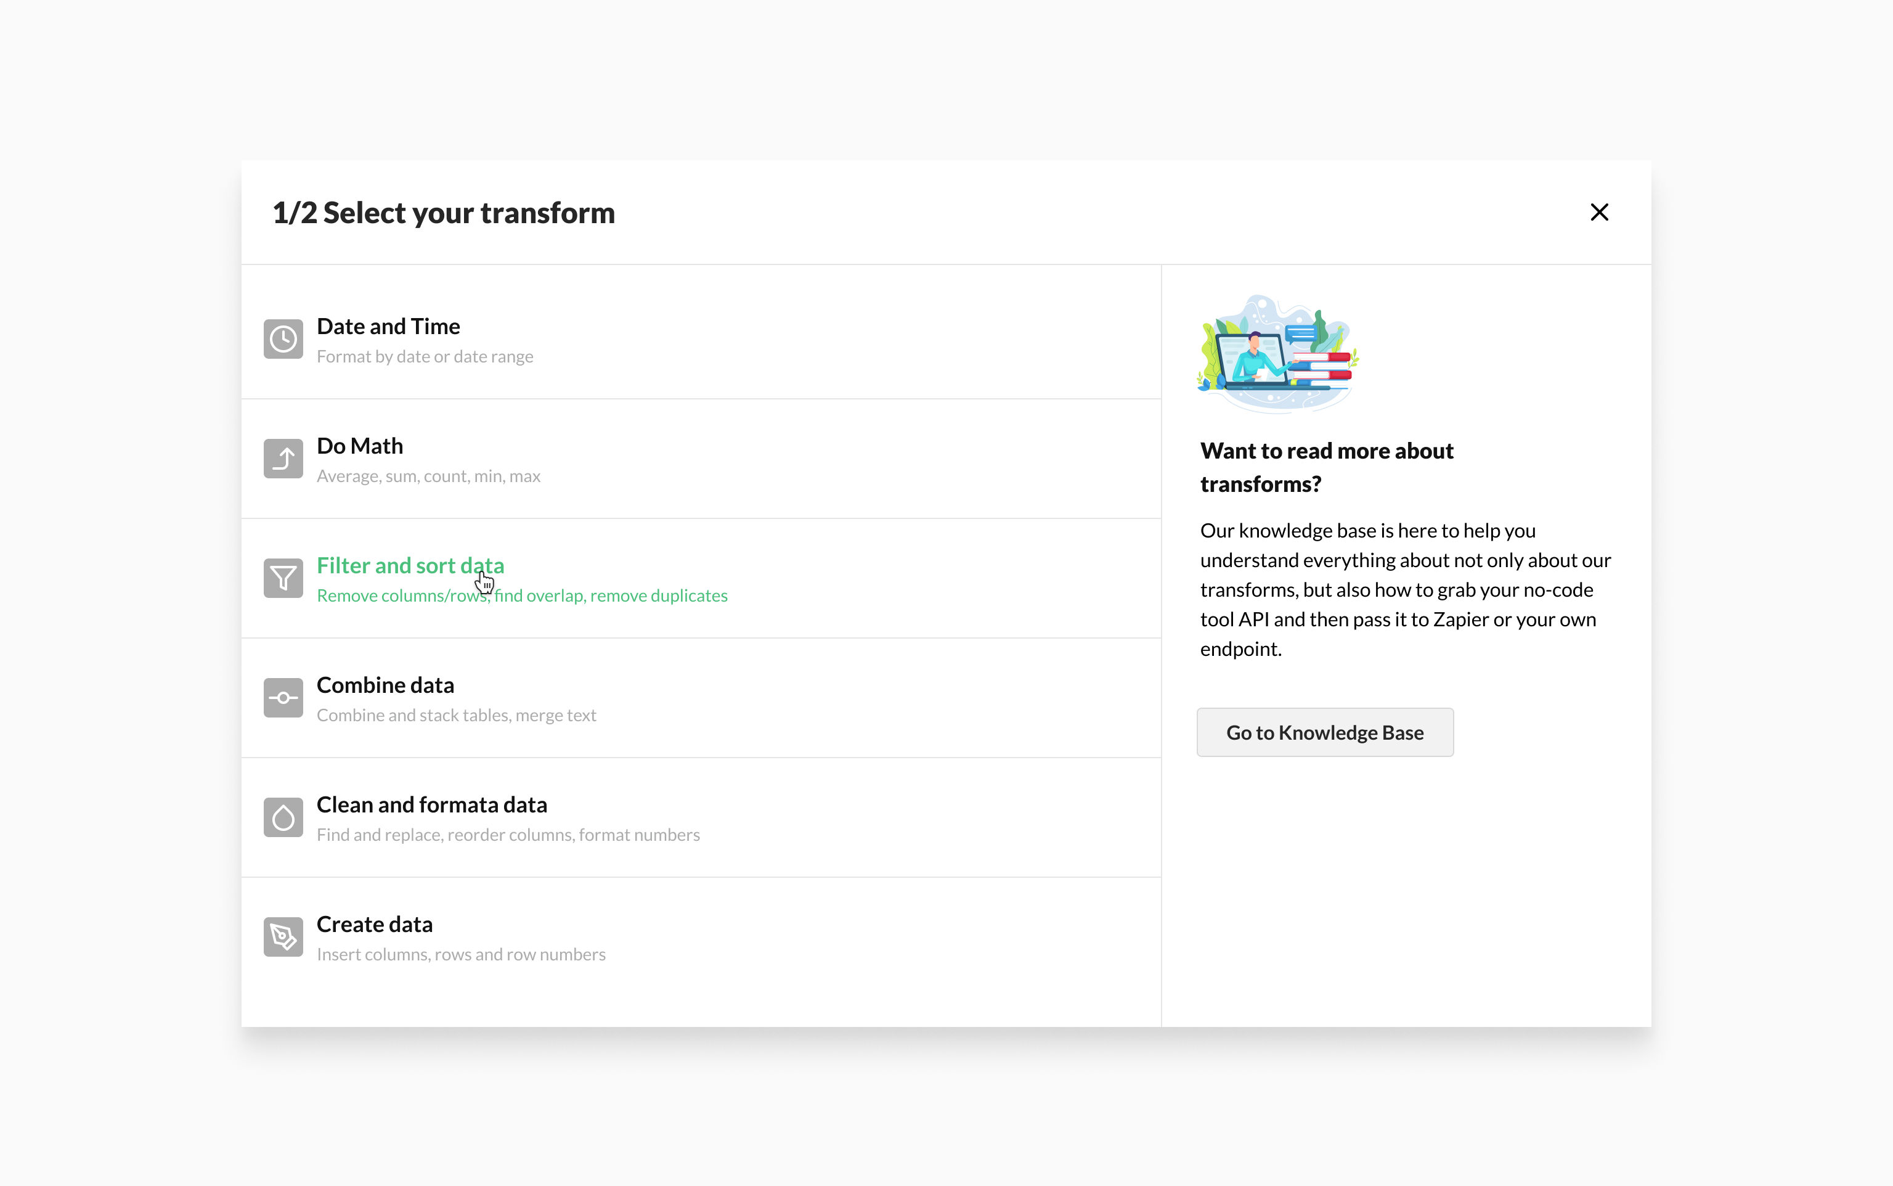
Task: Click the Do Math arrow icon
Action: point(283,458)
